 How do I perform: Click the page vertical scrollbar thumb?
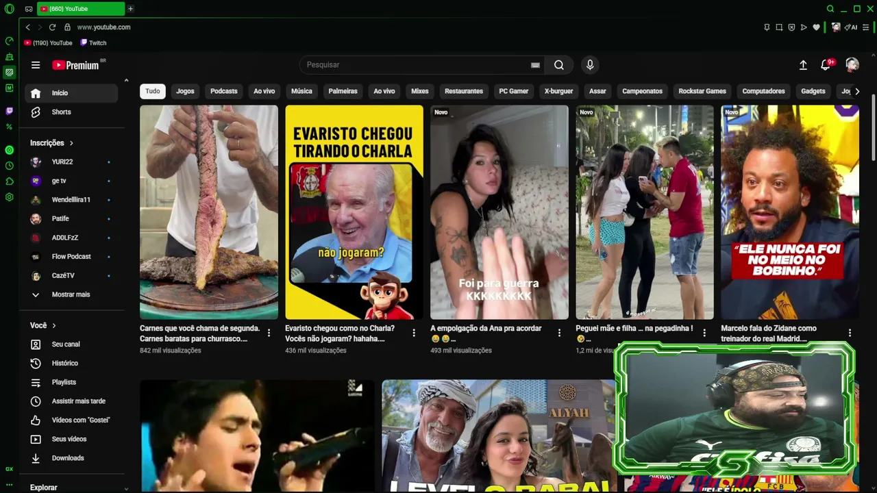874,127
